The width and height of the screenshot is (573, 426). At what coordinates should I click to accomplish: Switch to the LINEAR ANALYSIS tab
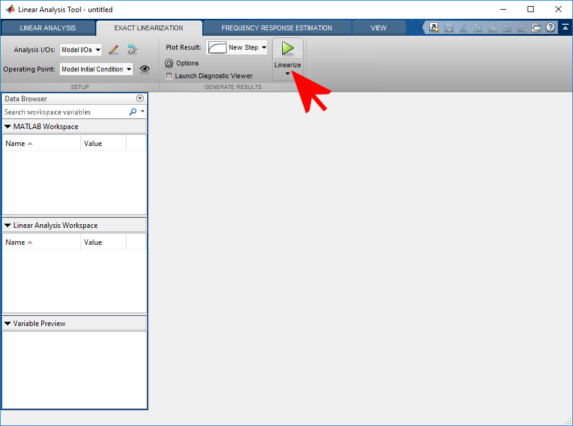point(48,28)
